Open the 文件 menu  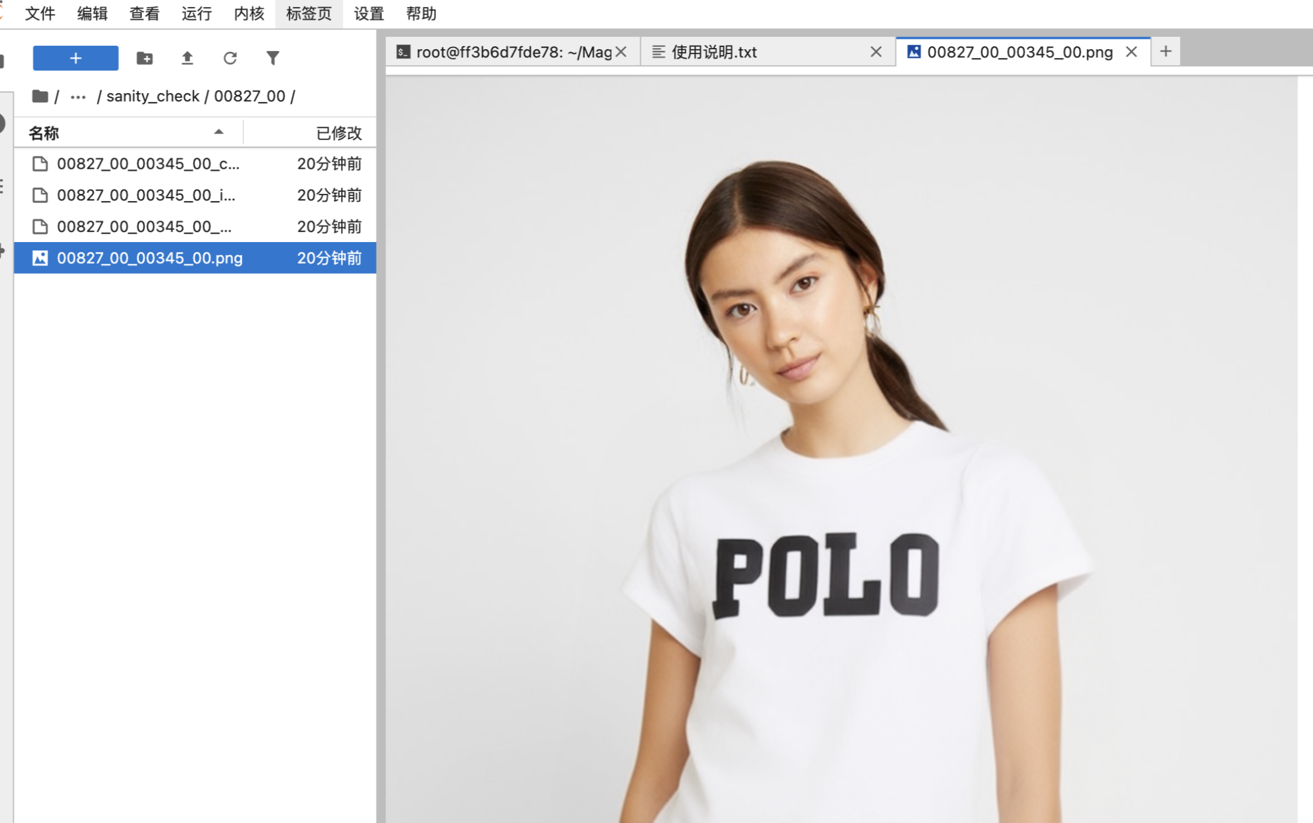40,13
